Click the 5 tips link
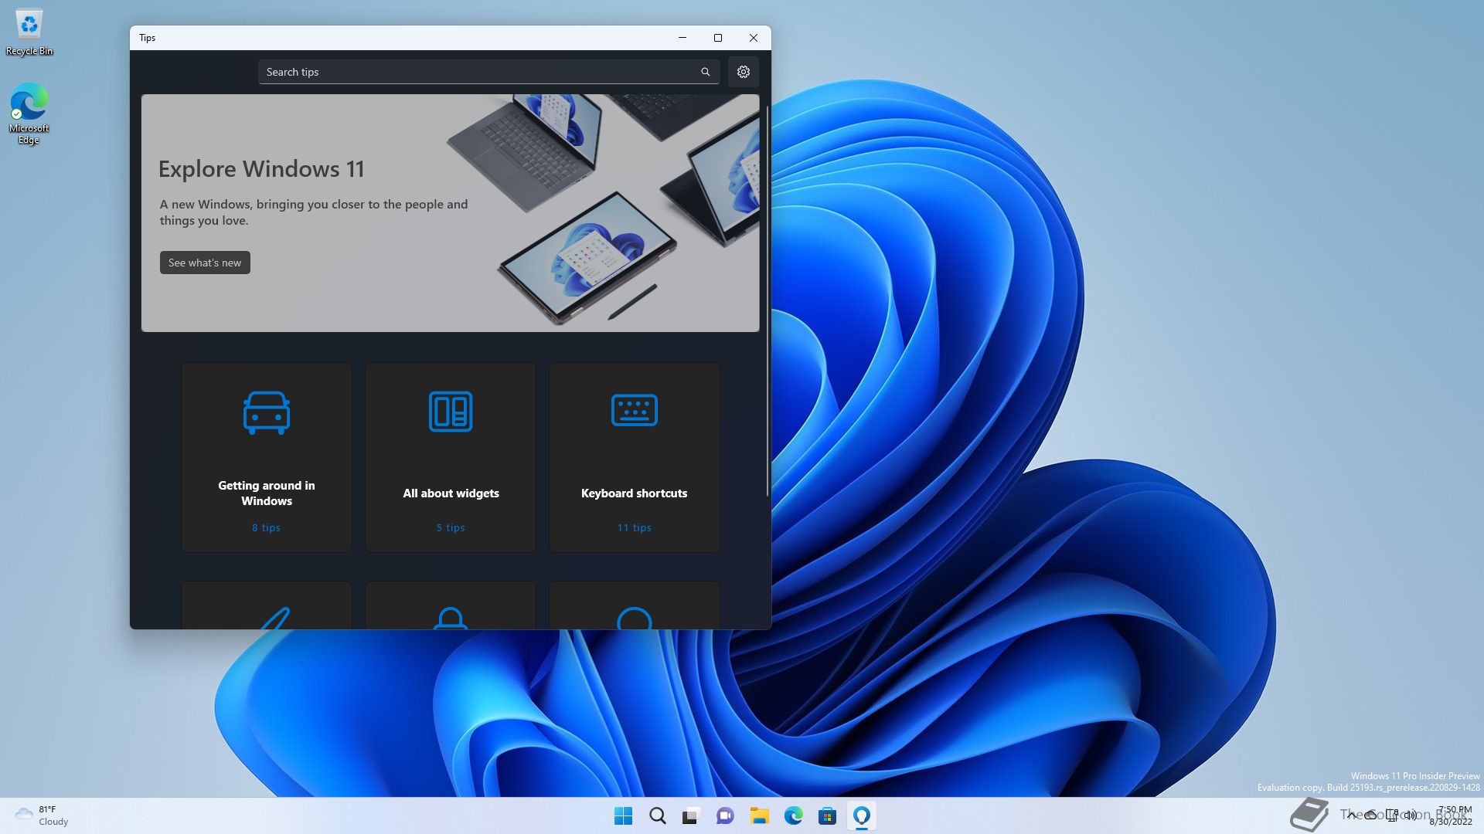Image resolution: width=1484 pixels, height=834 pixels. (451, 527)
